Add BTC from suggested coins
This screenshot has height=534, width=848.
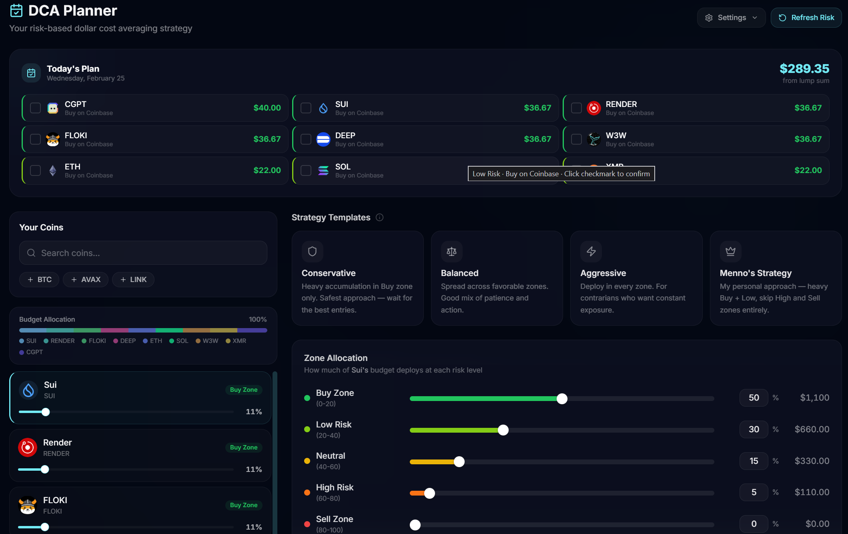coord(39,280)
